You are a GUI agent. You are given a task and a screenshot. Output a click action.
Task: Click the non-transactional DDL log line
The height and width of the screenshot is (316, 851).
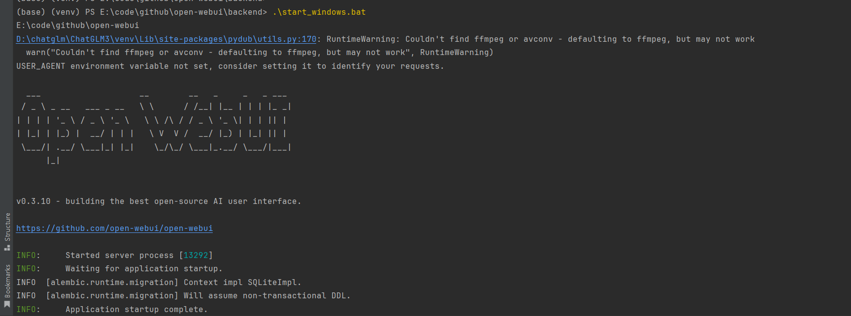tap(266, 296)
